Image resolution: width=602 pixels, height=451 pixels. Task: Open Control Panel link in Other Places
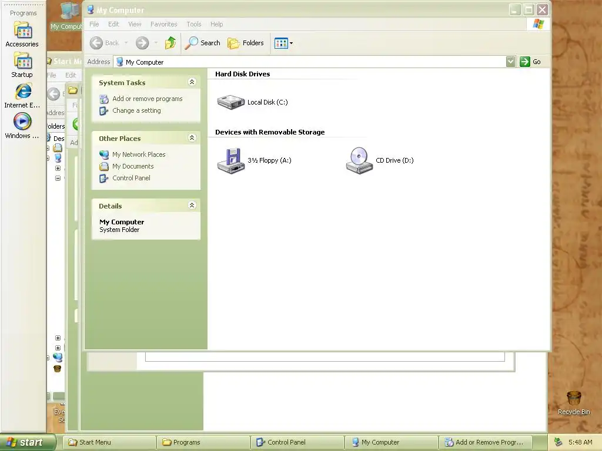tap(131, 178)
